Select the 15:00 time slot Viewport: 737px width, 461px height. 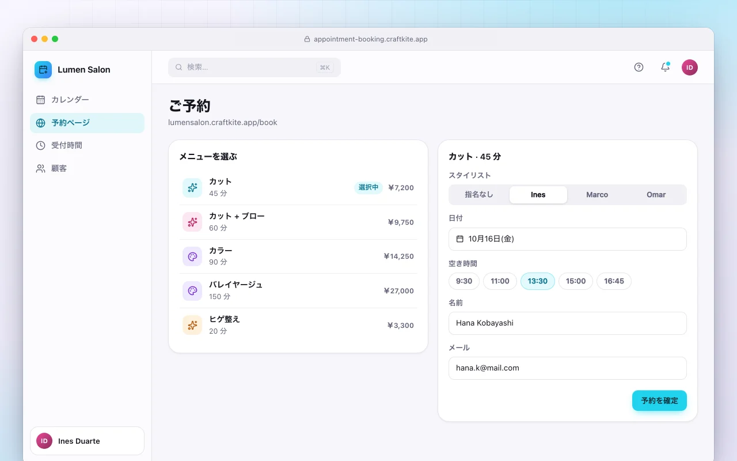coord(576,281)
